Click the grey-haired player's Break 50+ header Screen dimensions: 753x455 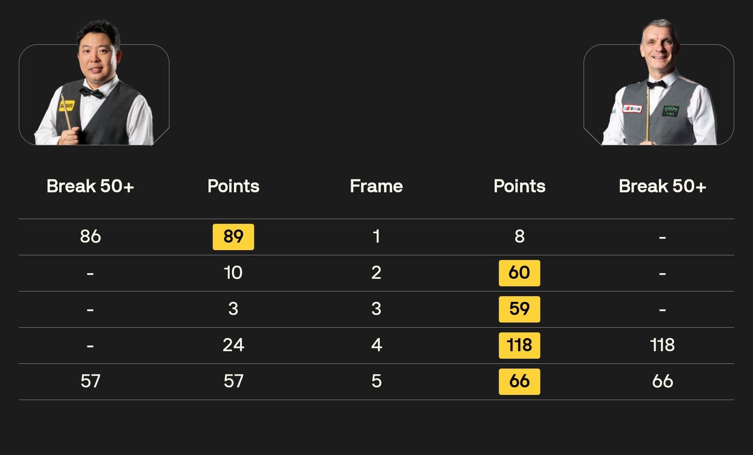662,186
